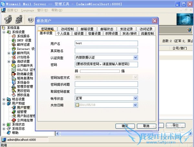Expand the 域名设置 tree node

[x=4, y=99]
